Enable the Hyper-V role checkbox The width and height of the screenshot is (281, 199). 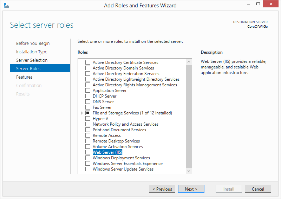(88, 119)
